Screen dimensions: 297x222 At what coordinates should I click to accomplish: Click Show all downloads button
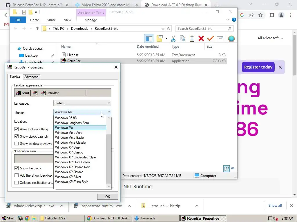point(275,206)
